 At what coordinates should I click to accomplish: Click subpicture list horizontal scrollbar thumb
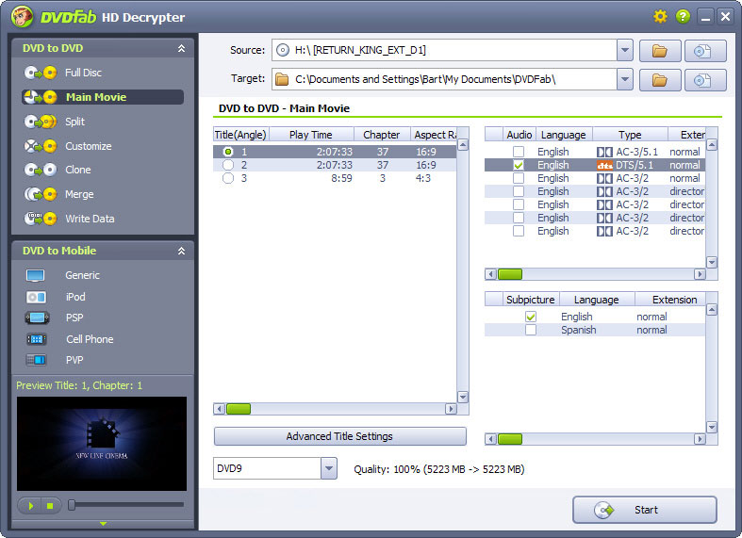[x=510, y=439]
